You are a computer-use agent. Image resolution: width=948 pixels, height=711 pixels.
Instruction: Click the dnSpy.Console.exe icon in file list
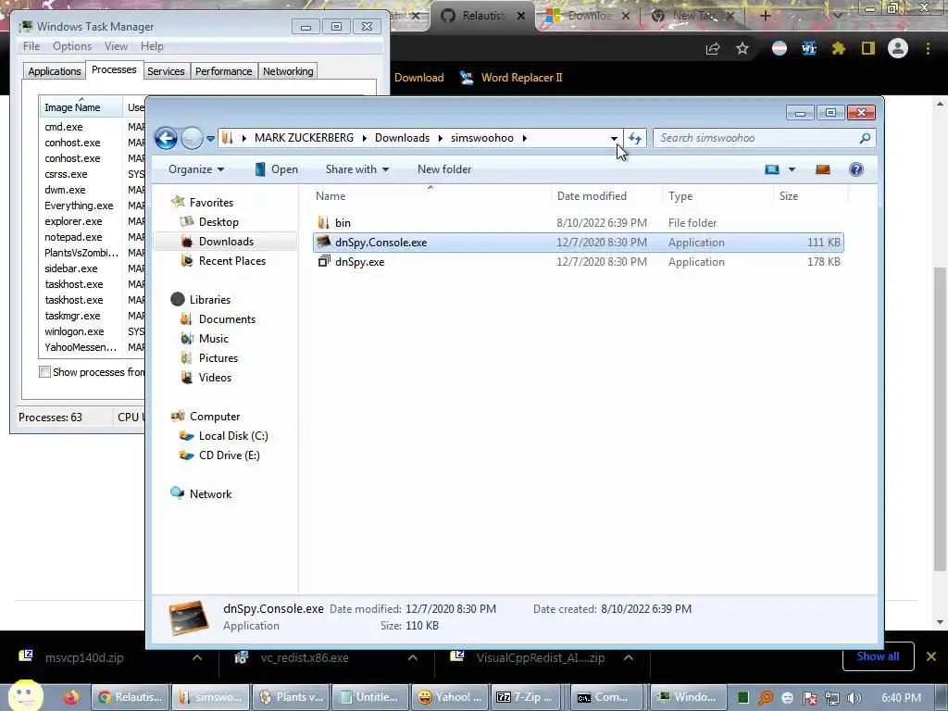click(324, 242)
